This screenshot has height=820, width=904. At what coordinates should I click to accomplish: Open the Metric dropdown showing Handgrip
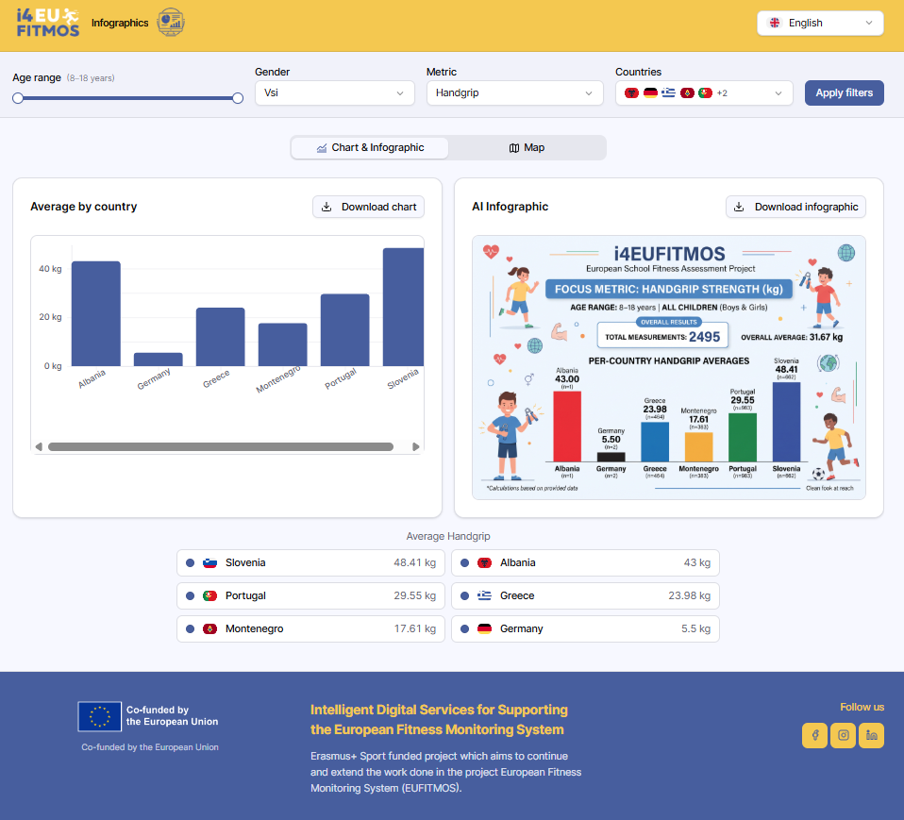(x=515, y=92)
